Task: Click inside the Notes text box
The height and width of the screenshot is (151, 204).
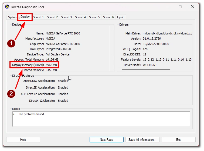Action: pos(101,119)
